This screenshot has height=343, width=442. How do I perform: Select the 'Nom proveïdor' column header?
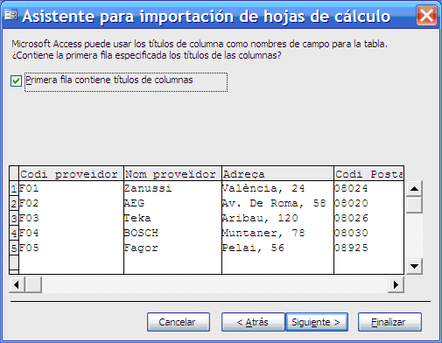tap(172, 174)
